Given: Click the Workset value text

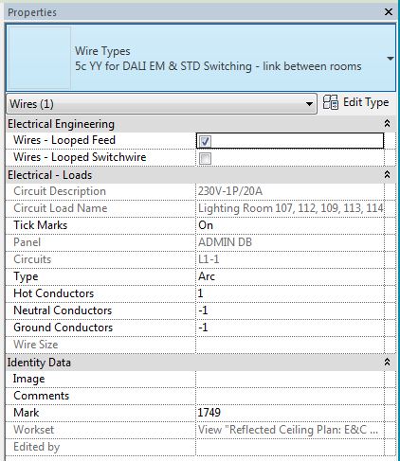Looking at the screenshot, I should pyautogui.click(x=288, y=430).
